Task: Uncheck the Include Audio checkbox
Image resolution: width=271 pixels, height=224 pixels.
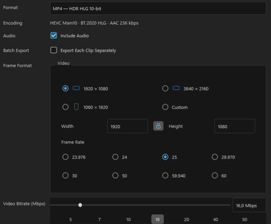Action: tap(54, 36)
